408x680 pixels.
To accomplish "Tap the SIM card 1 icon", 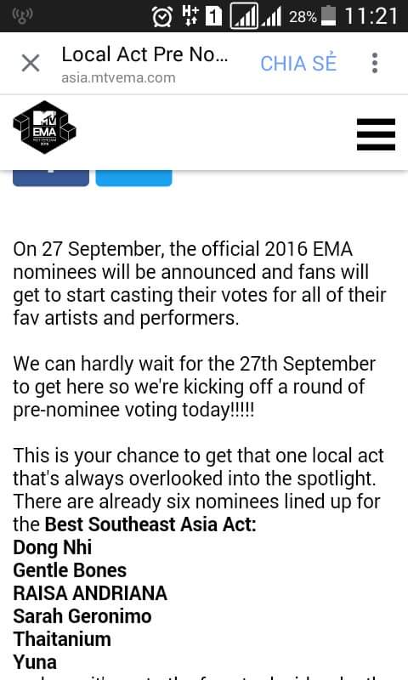I will [213, 16].
